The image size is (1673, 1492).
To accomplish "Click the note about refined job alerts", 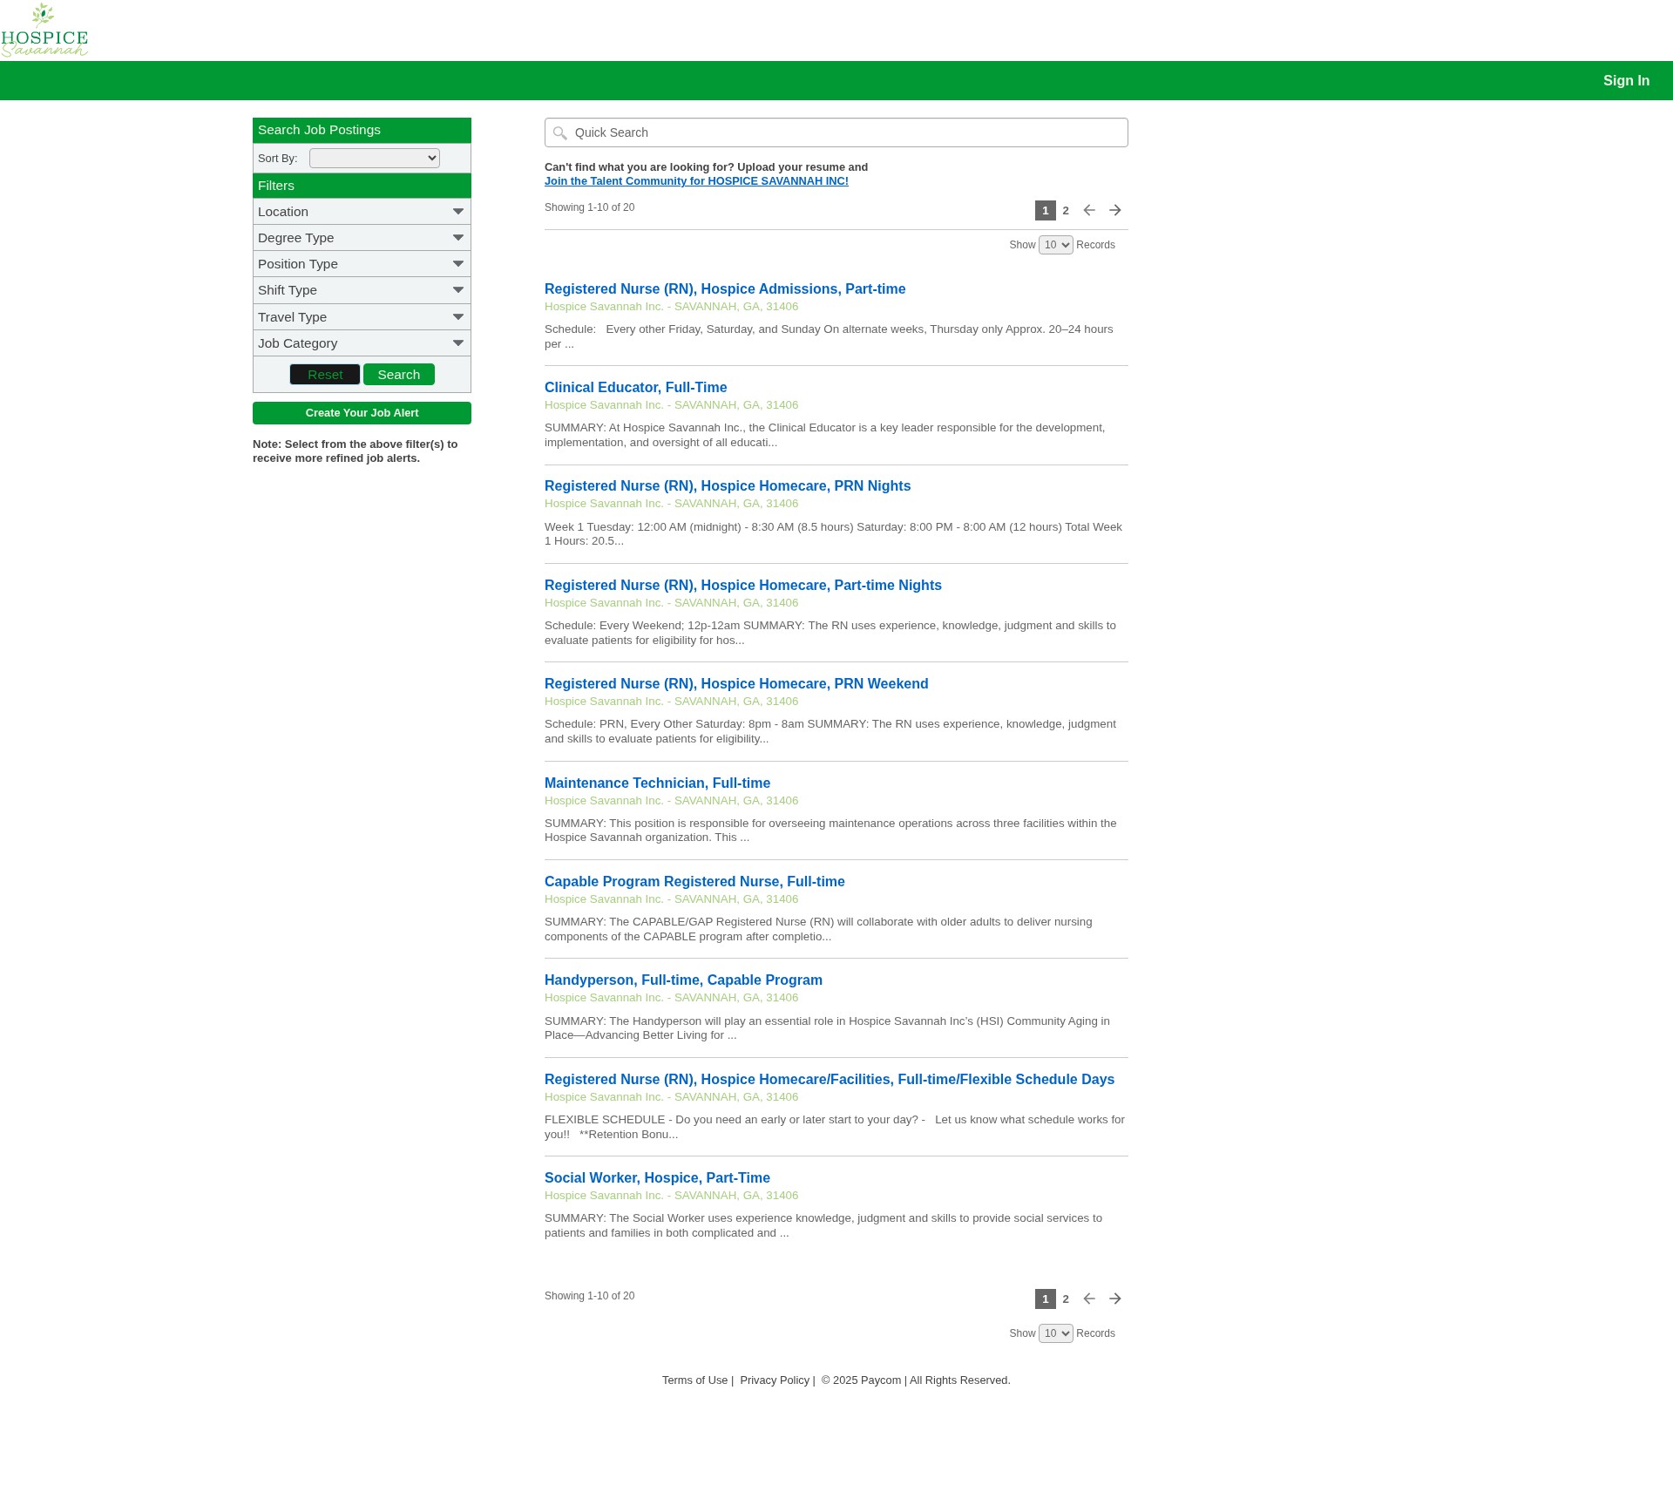I will 356,451.
